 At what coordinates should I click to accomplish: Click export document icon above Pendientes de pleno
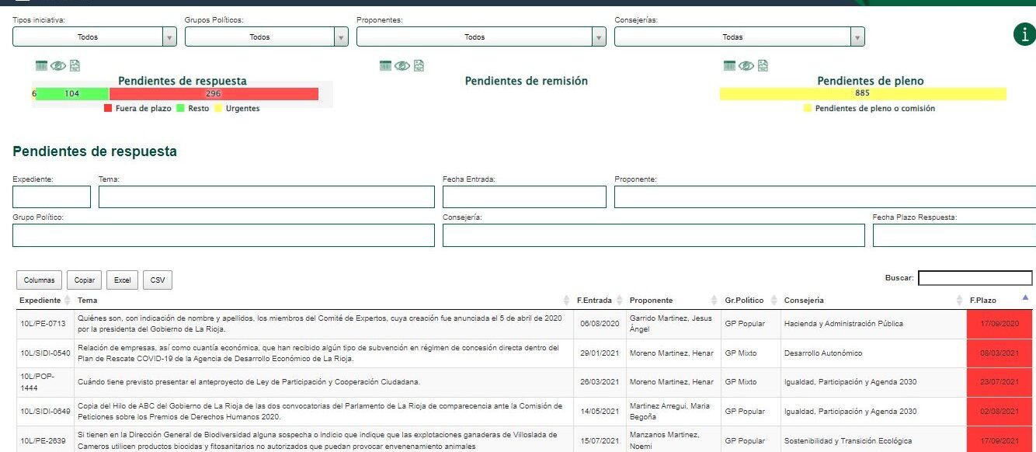pos(763,66)
